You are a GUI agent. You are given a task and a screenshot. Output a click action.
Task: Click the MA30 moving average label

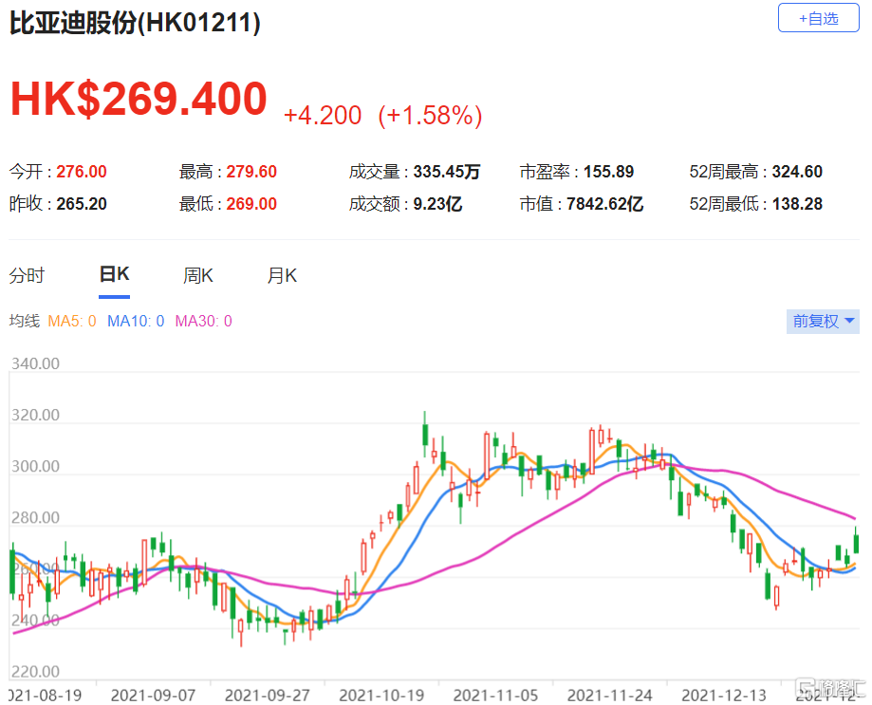click(204, 321)
